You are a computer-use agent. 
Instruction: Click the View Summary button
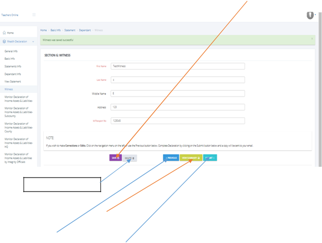pyautogui.click(x=191, y=158)
